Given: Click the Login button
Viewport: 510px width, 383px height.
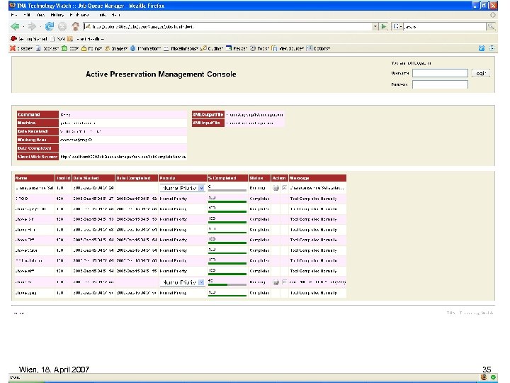Looking at the screenshot, I should (x=480, y=73).
